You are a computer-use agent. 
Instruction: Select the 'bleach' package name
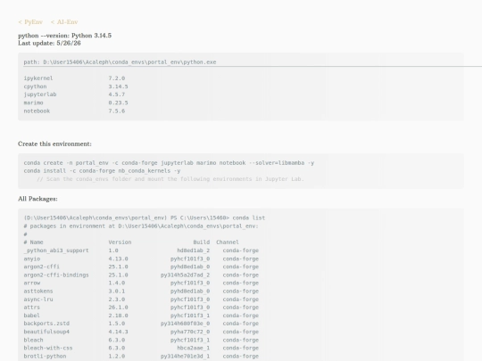[34, 340]
